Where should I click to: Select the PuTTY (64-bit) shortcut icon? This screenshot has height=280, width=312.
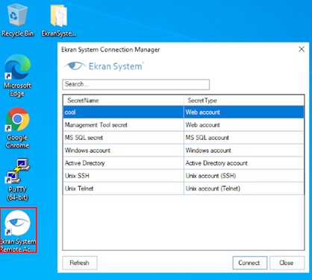tap(17, 179)
